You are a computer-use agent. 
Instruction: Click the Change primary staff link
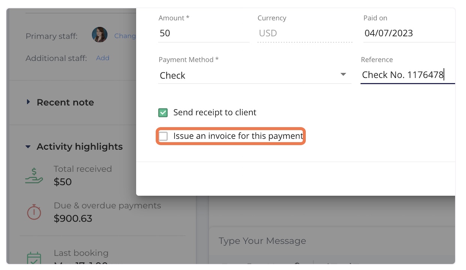point(125,36)
